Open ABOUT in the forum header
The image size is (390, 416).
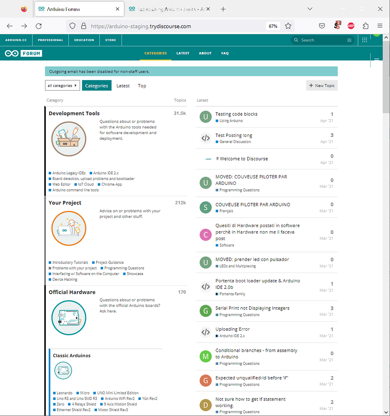click(205, 53)
